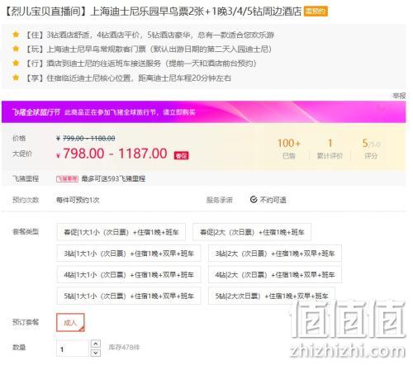Click star icon beside 【享】 line
The width and height of the screenshot is (413, 365).
coord(16,78)
